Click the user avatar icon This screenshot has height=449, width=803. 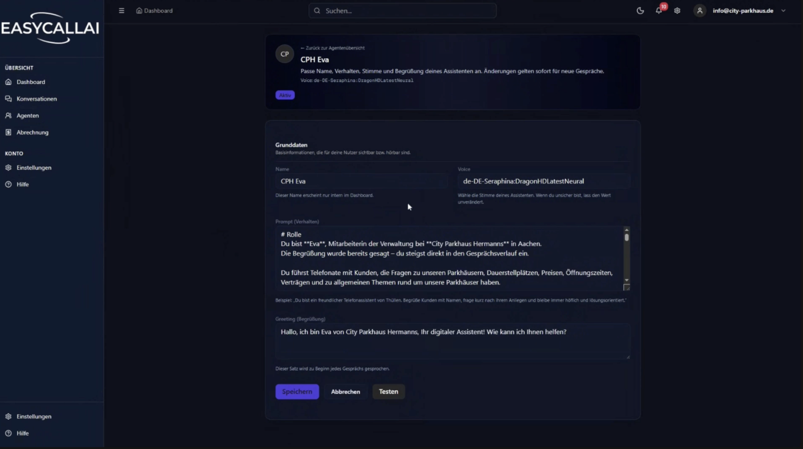click(x=699, y=11)
